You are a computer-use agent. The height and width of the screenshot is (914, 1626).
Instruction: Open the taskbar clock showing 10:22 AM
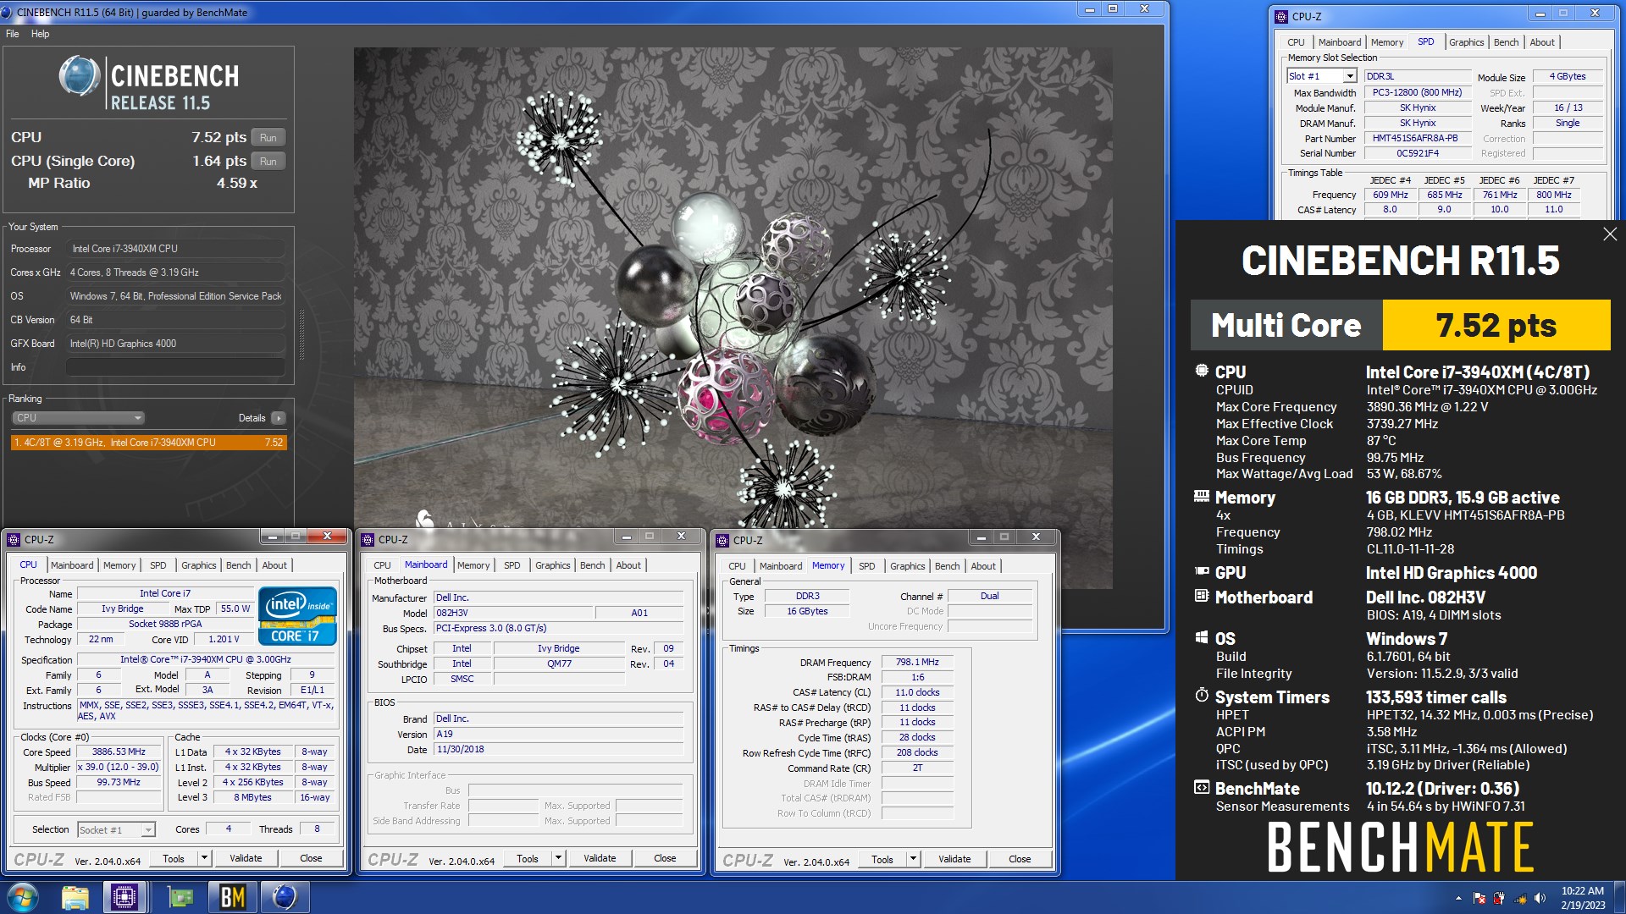click(1583, 898)
